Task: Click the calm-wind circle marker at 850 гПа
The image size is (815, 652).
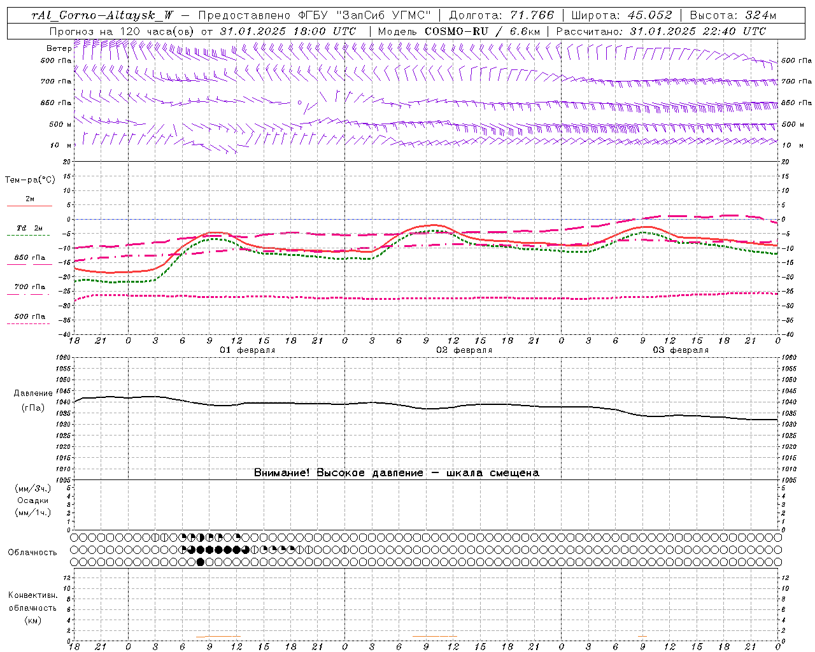Action: (x=299, y=102)
